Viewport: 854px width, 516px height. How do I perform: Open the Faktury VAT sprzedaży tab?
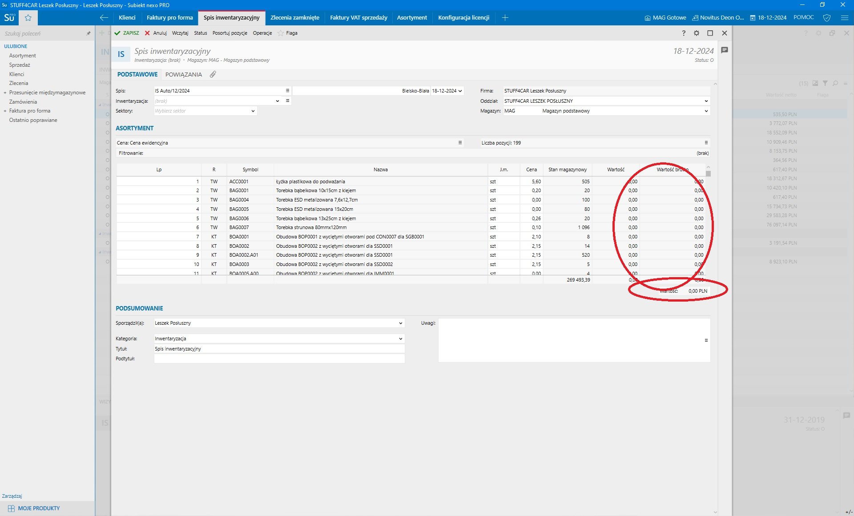pos(358,18)
